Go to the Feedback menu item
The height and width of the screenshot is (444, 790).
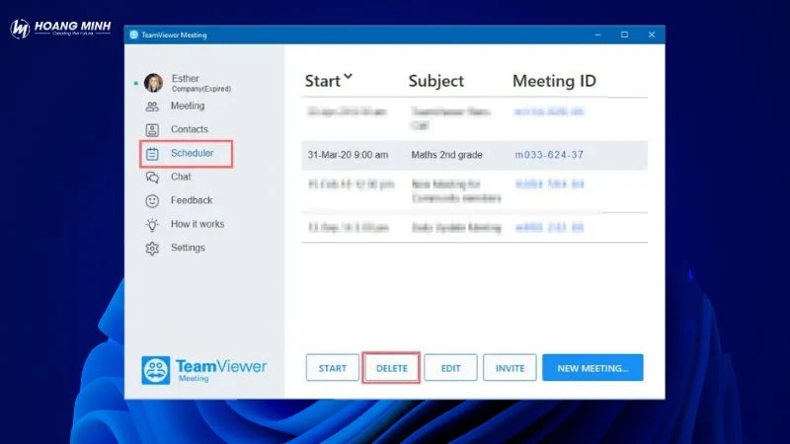tap(192, 200)
